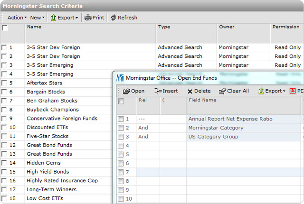Click the Print printer icon
The height and width of the screenshot is (204, 304).
tap(88, 18)
